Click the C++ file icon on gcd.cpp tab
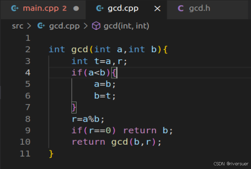The width and height of the screenshot is (251, 169). (x=99, y=8)
